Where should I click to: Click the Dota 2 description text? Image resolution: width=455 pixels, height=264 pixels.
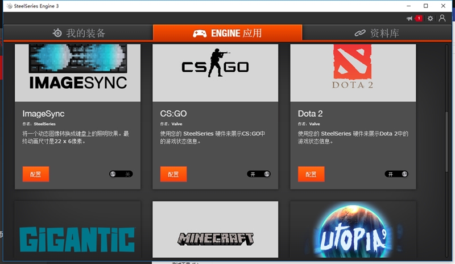(353, 138)
